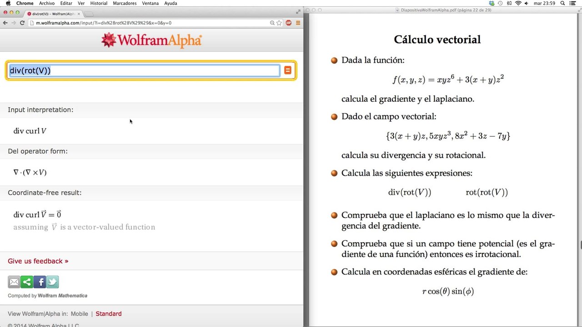The height and width of the screenshot is (327, 582).
Task: Open the Editar menu
Action: (x=66, y=3)
